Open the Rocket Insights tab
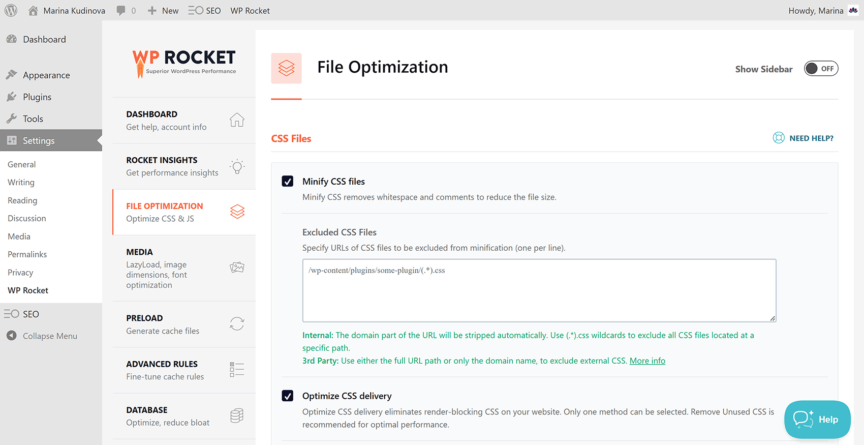Screen dimensions: 864x445 (x=184, y=166)
